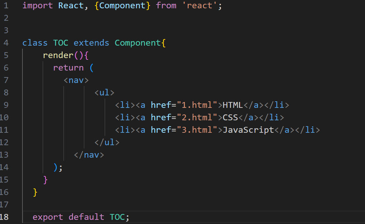Screen dimensions: 365x224
Task: Click the pink closing brace on line 15
Action: (x=45, y=180)
